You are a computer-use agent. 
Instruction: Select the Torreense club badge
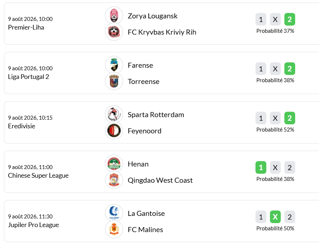tap(114, 81)
